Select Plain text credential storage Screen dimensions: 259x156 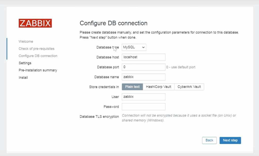[x=132, y=87]
